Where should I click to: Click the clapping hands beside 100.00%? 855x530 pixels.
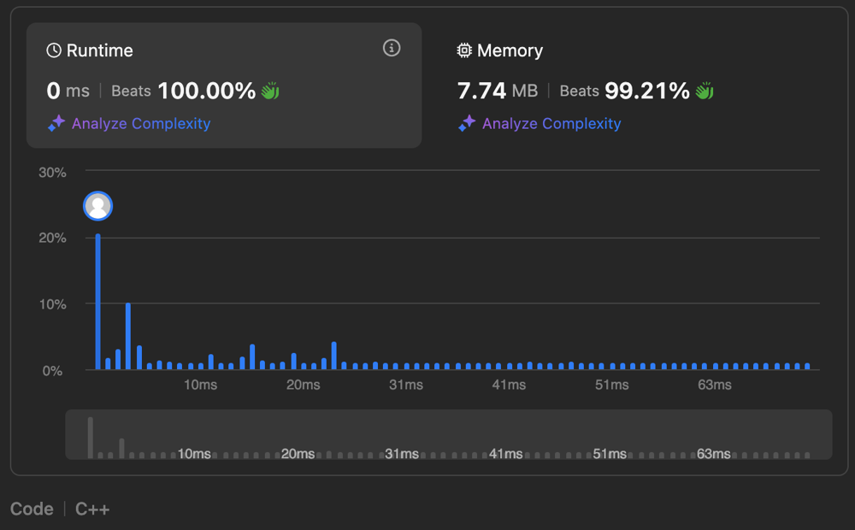click(x=270, y=91)
